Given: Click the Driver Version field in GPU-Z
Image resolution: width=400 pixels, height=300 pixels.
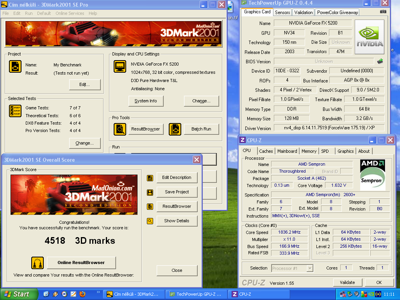Looking at the screenshot, I should tap(329, 128).
